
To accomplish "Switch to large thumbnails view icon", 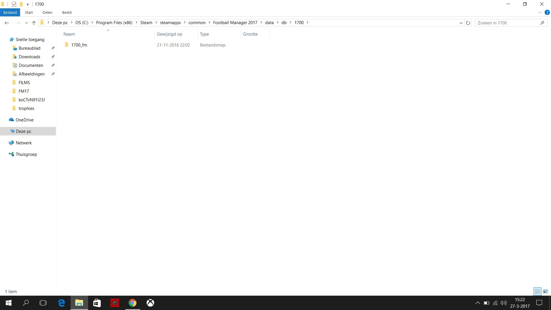I will [x=546, y=291].
